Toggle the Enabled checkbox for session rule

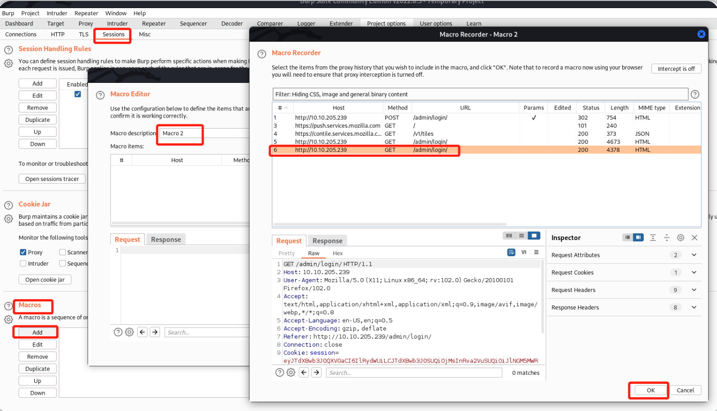click(x=78, y=94)
